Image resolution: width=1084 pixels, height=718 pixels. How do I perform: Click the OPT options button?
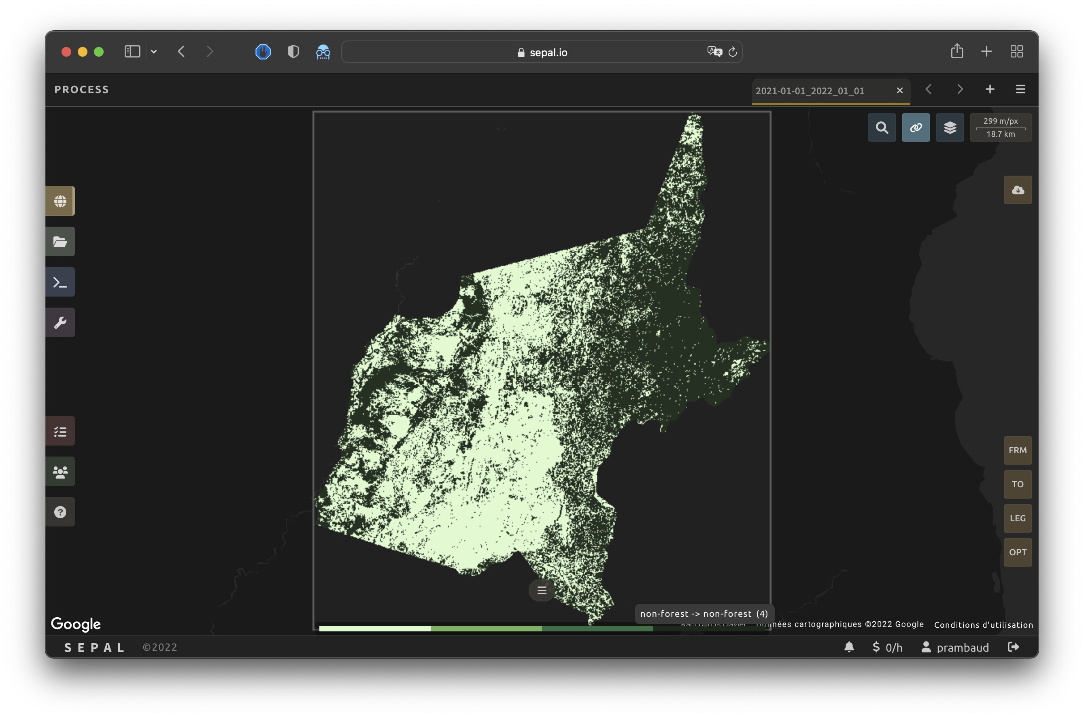1018,552
